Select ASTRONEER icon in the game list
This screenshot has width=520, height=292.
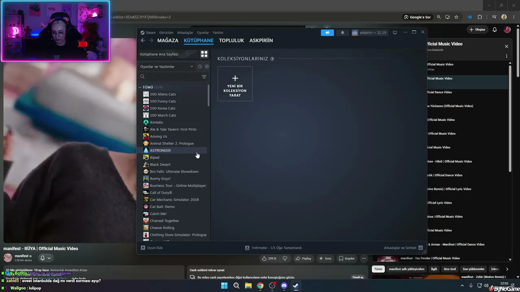point(146,150)
